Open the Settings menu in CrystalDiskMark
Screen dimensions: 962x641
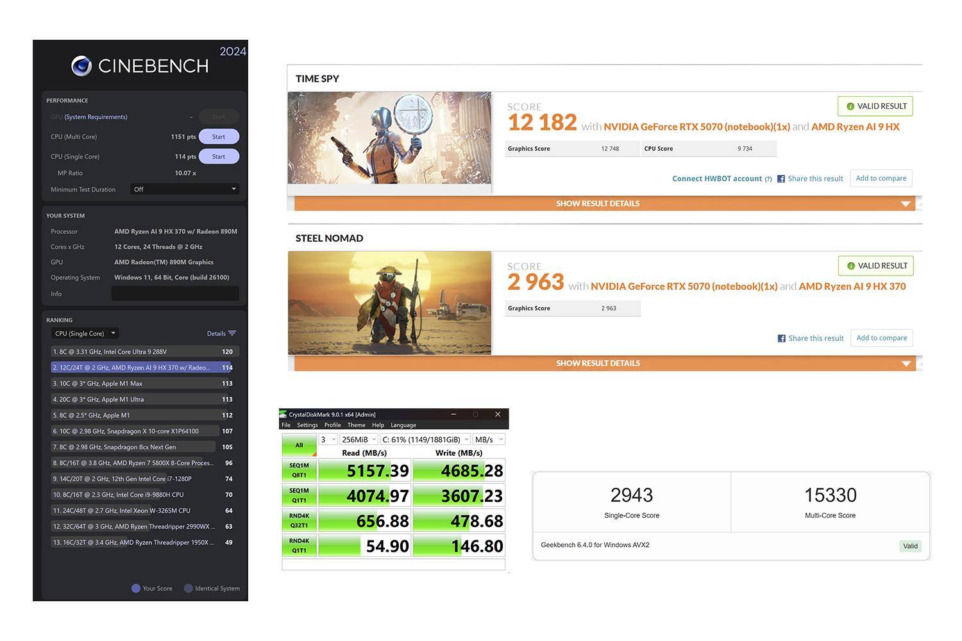[307, 425]
